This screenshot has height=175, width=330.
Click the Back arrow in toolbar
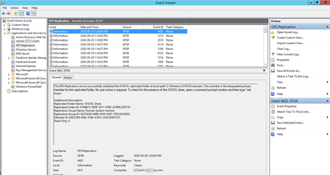[x=3, y=14]
